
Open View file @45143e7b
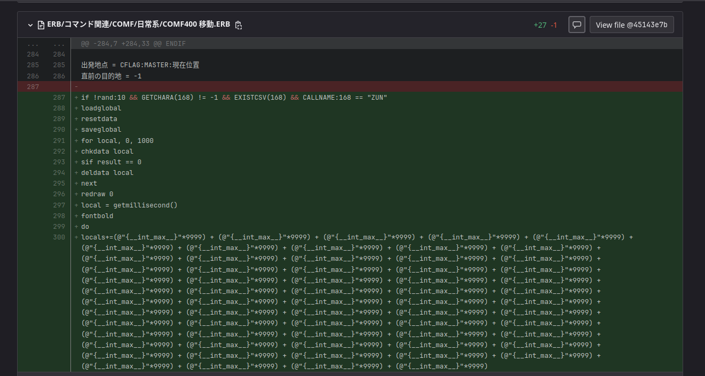pyautogui.click(x=631, y=25)
